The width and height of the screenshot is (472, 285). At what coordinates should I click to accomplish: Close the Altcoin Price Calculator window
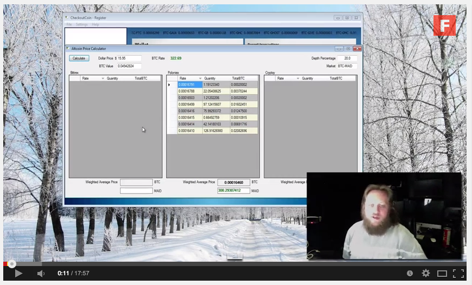pos(357,48)
